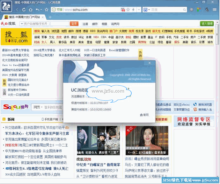Click the orange 登录 login button

coord(74,24)
